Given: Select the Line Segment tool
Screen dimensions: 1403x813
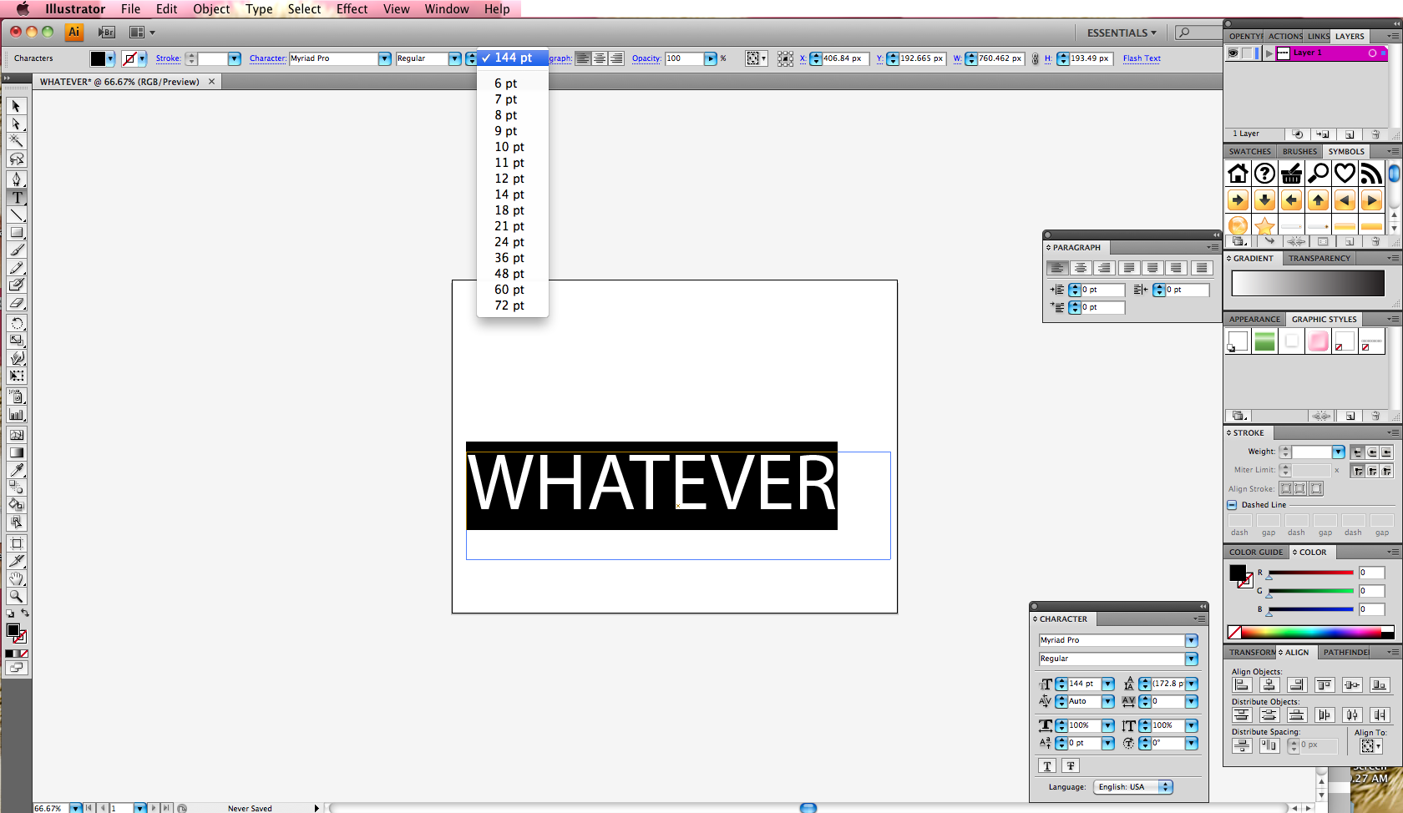Looking at the screenshot, I should (x=16, y=215).
